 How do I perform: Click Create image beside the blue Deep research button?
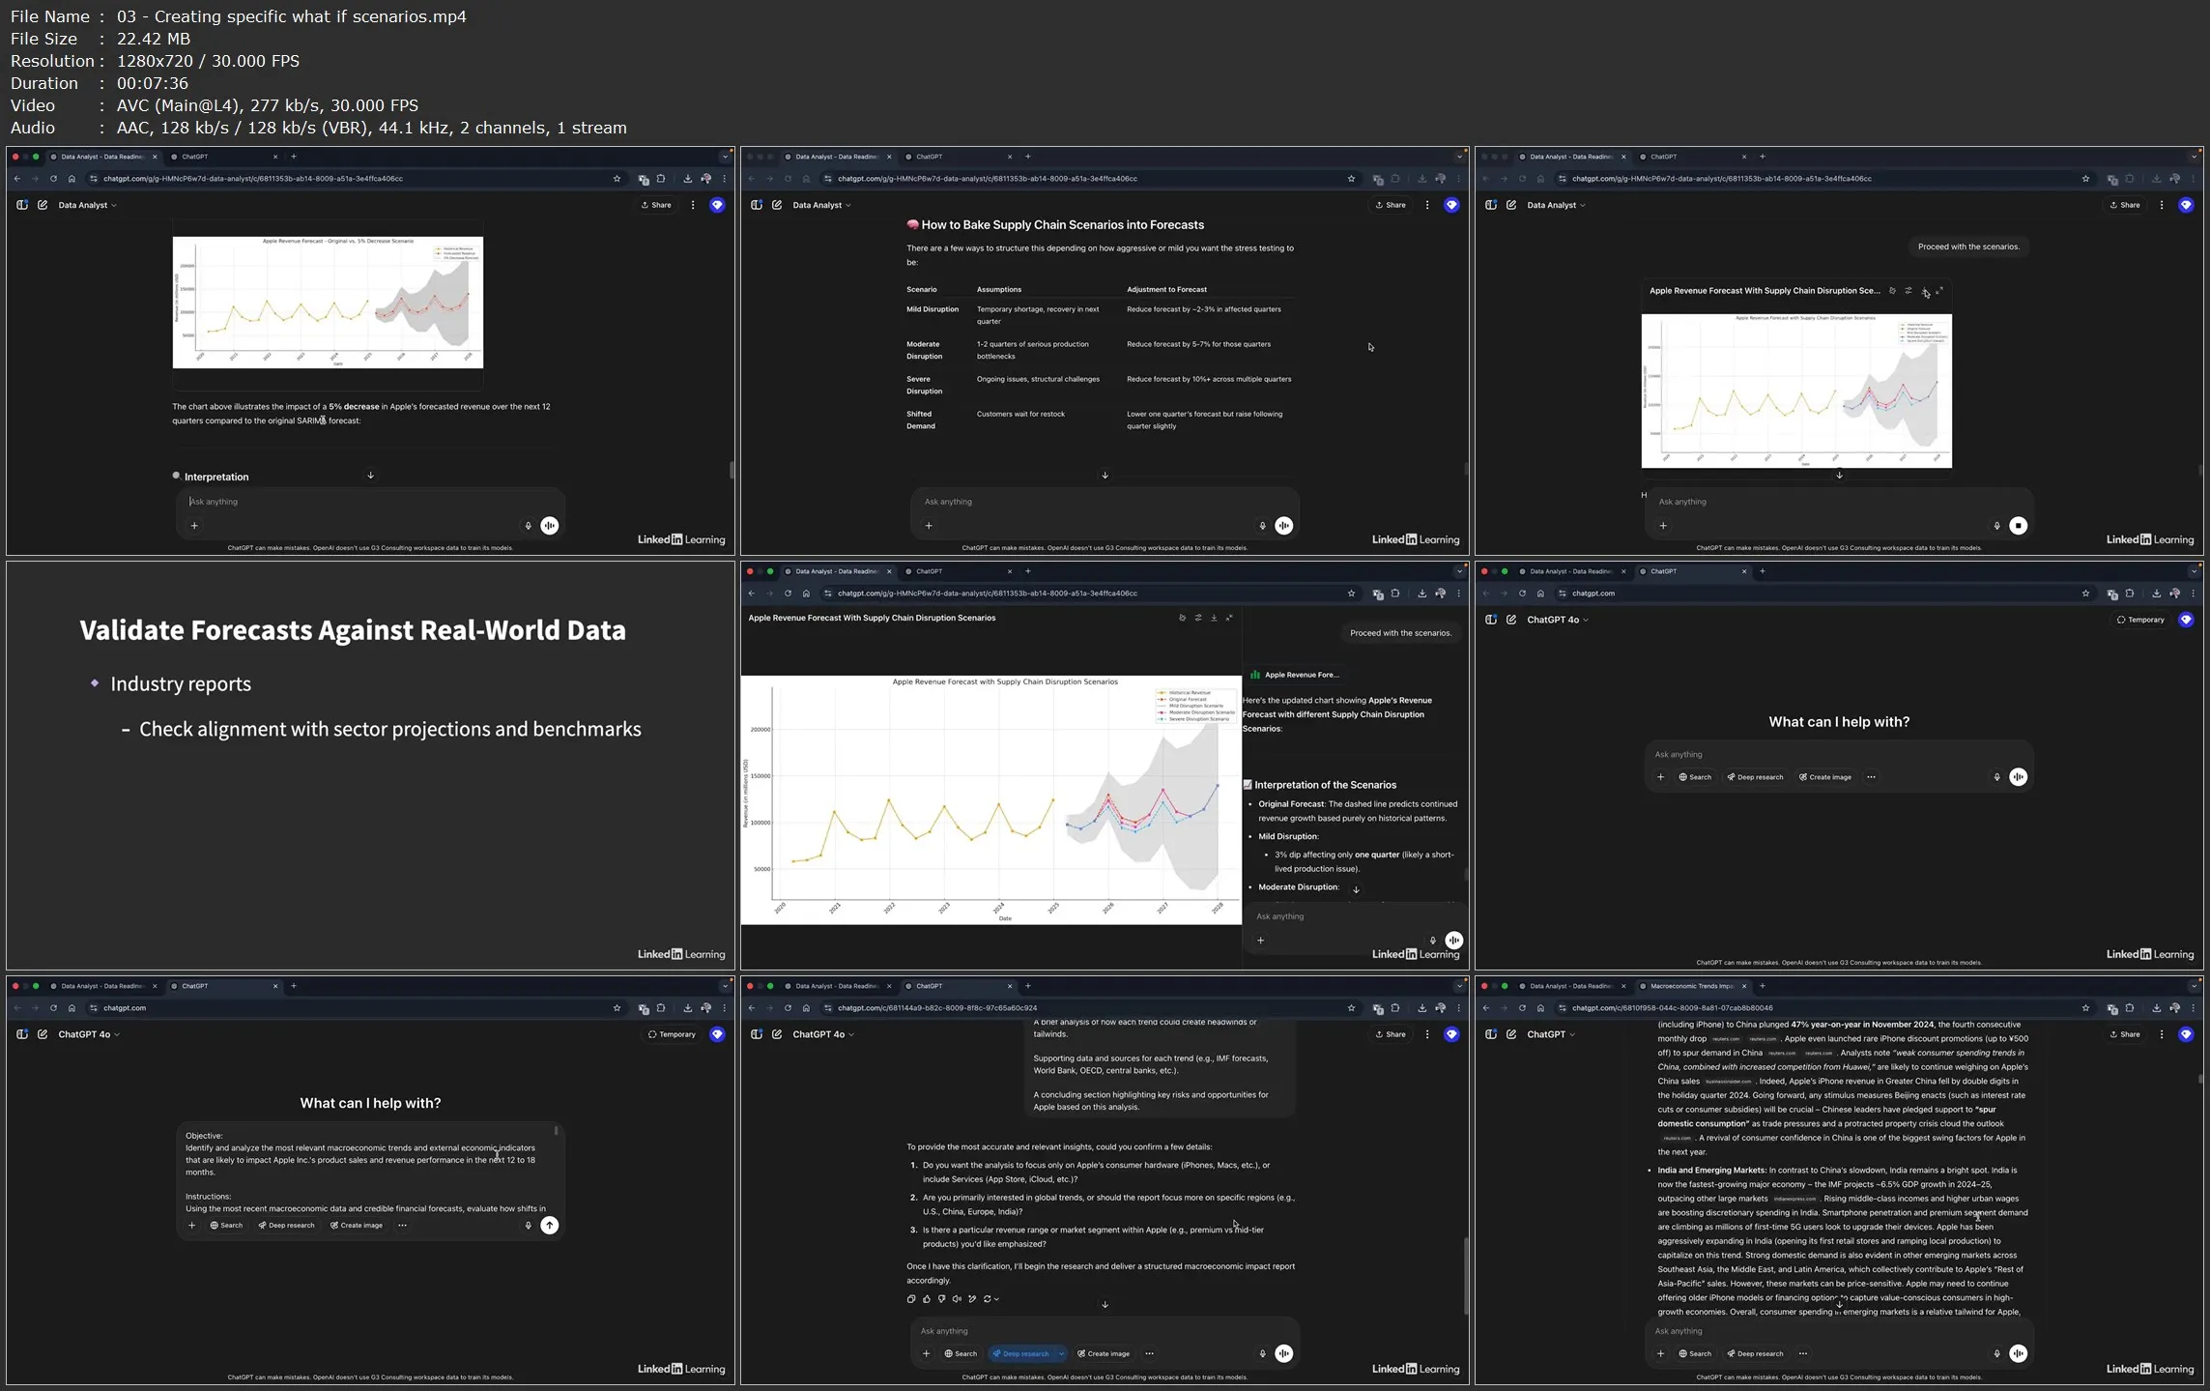(x=1104, y=1353)
